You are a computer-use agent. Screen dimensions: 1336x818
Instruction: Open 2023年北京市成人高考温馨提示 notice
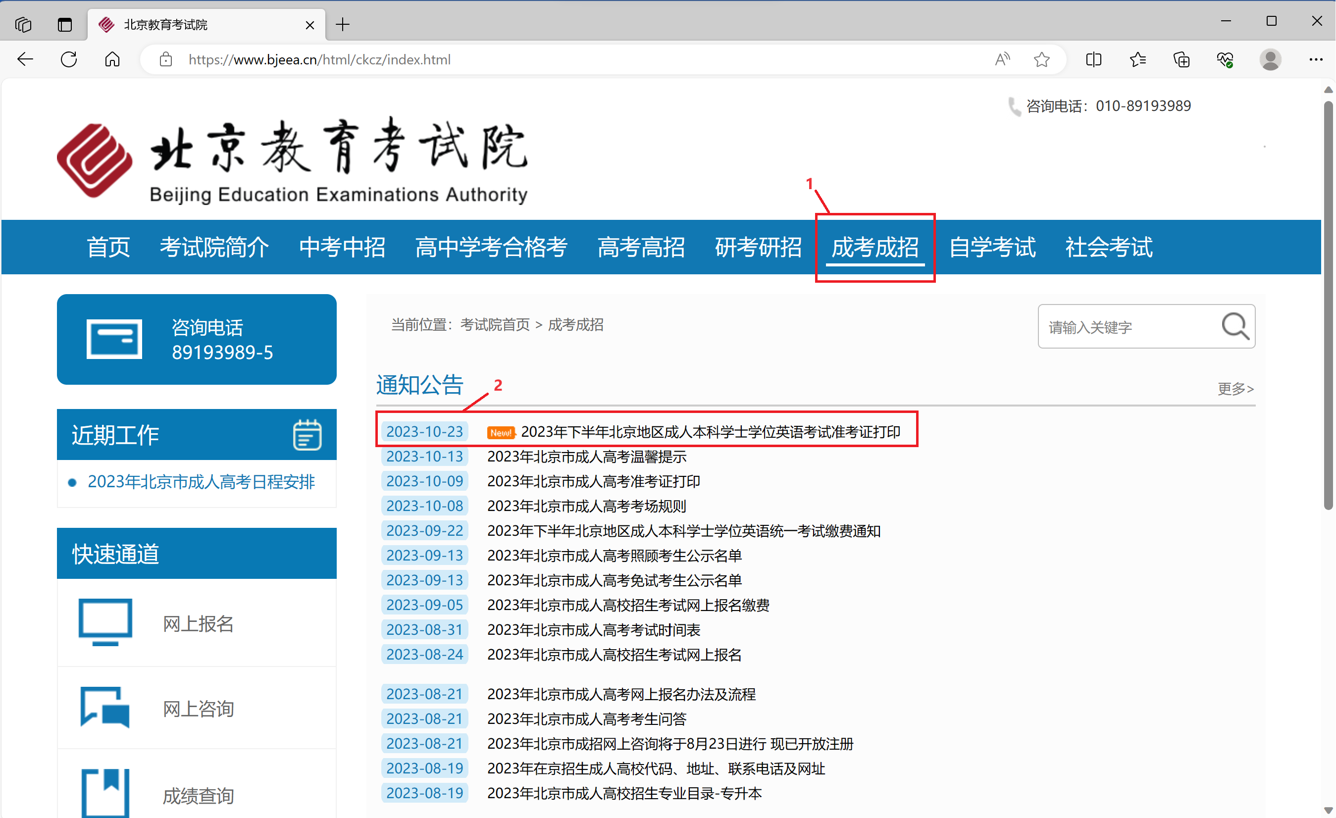587,457
